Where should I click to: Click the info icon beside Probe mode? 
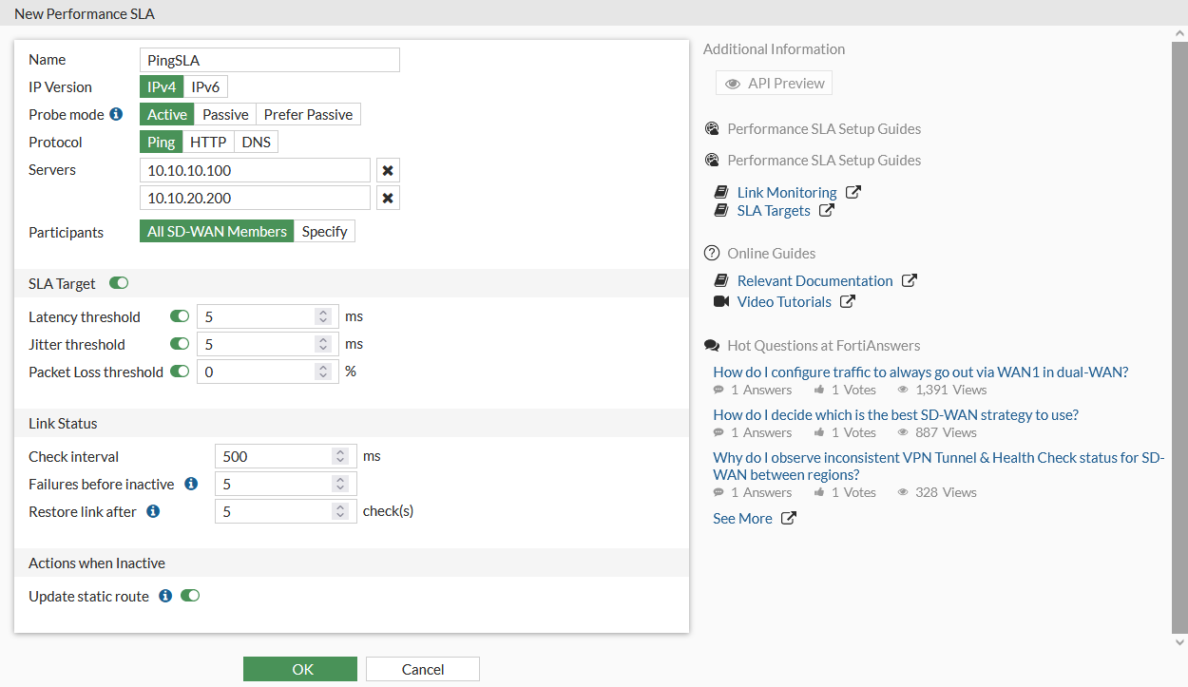tap(116, 114)
